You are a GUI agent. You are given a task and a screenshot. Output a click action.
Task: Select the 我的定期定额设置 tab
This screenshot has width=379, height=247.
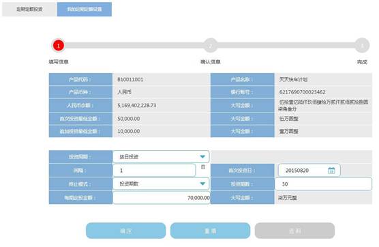coord(85,10)
